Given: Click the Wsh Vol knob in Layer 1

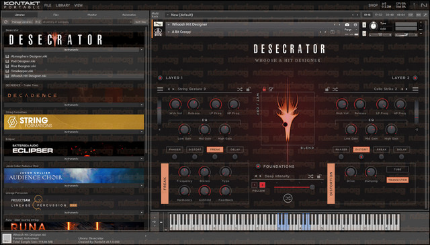Looking at the screenshot, I should tap(175, 105).
